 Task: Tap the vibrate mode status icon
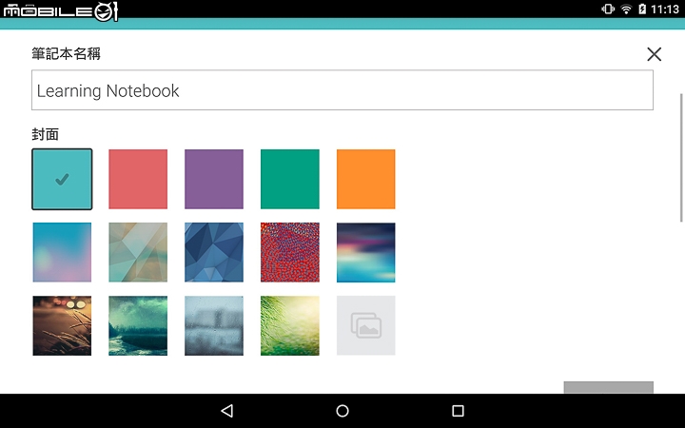pos(608,9)
